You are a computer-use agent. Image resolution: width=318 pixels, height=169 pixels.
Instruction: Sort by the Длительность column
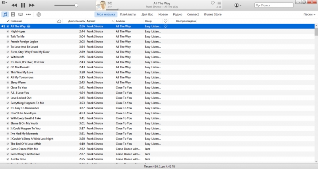76,21
